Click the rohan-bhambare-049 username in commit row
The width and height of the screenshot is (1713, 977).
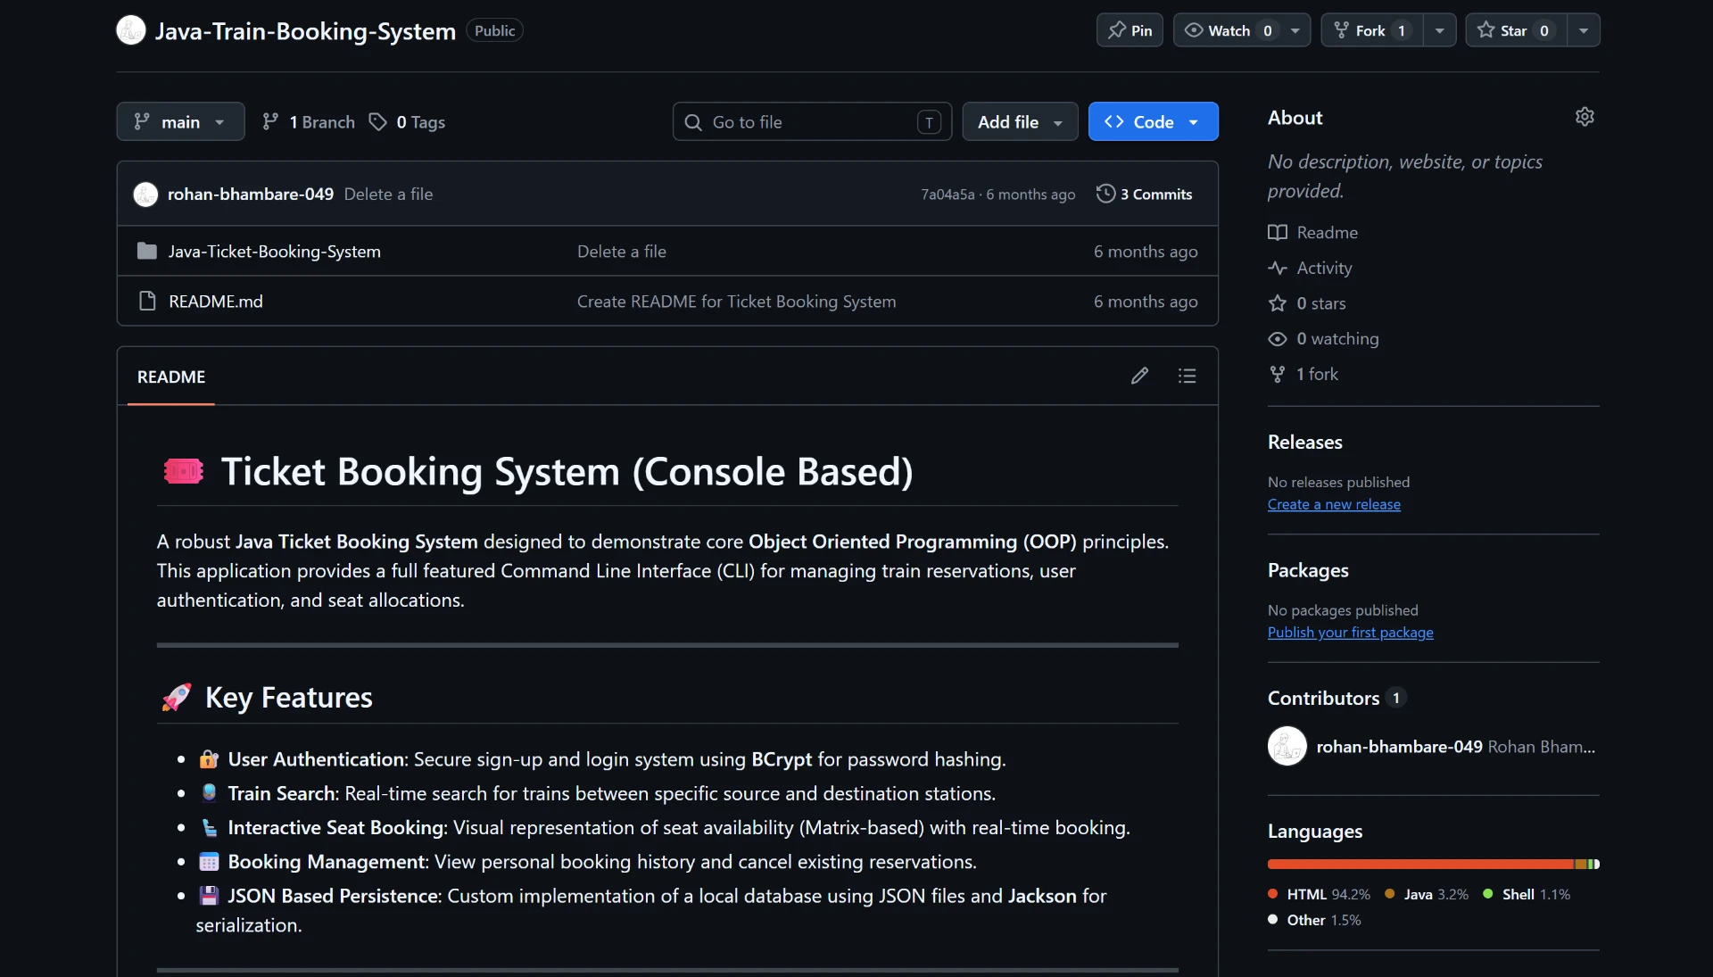tap(251, 194)
